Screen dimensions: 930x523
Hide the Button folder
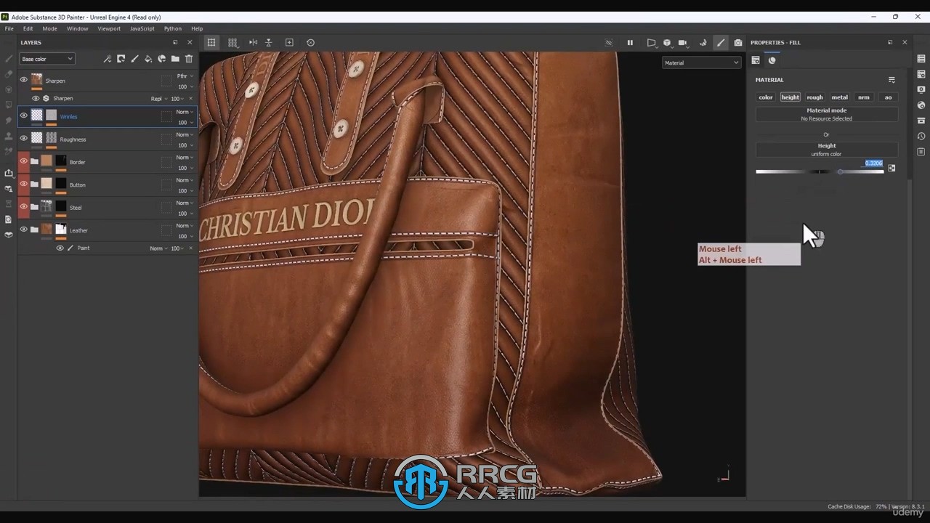point(23,184)
